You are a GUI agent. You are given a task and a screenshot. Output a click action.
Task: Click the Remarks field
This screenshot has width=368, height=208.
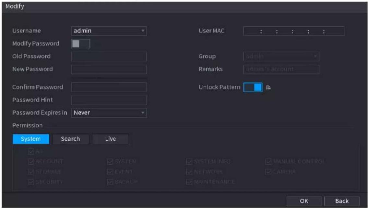(281, 69)
